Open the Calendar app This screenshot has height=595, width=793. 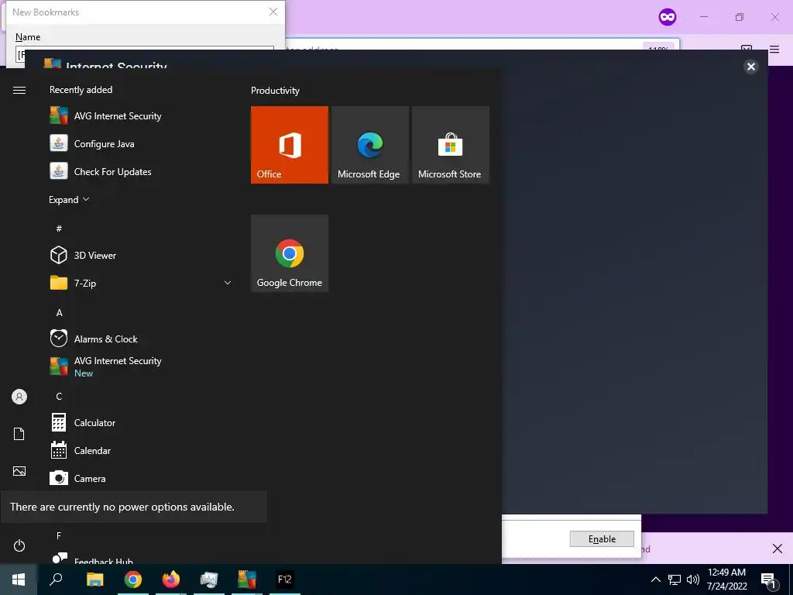tap(80, 450)
